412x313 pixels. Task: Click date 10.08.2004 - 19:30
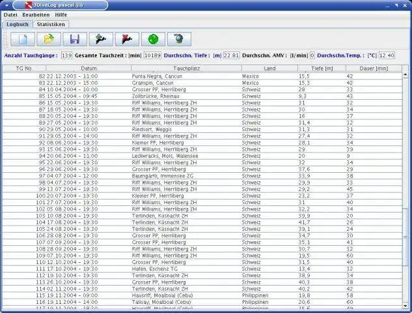tap(72, 216)
